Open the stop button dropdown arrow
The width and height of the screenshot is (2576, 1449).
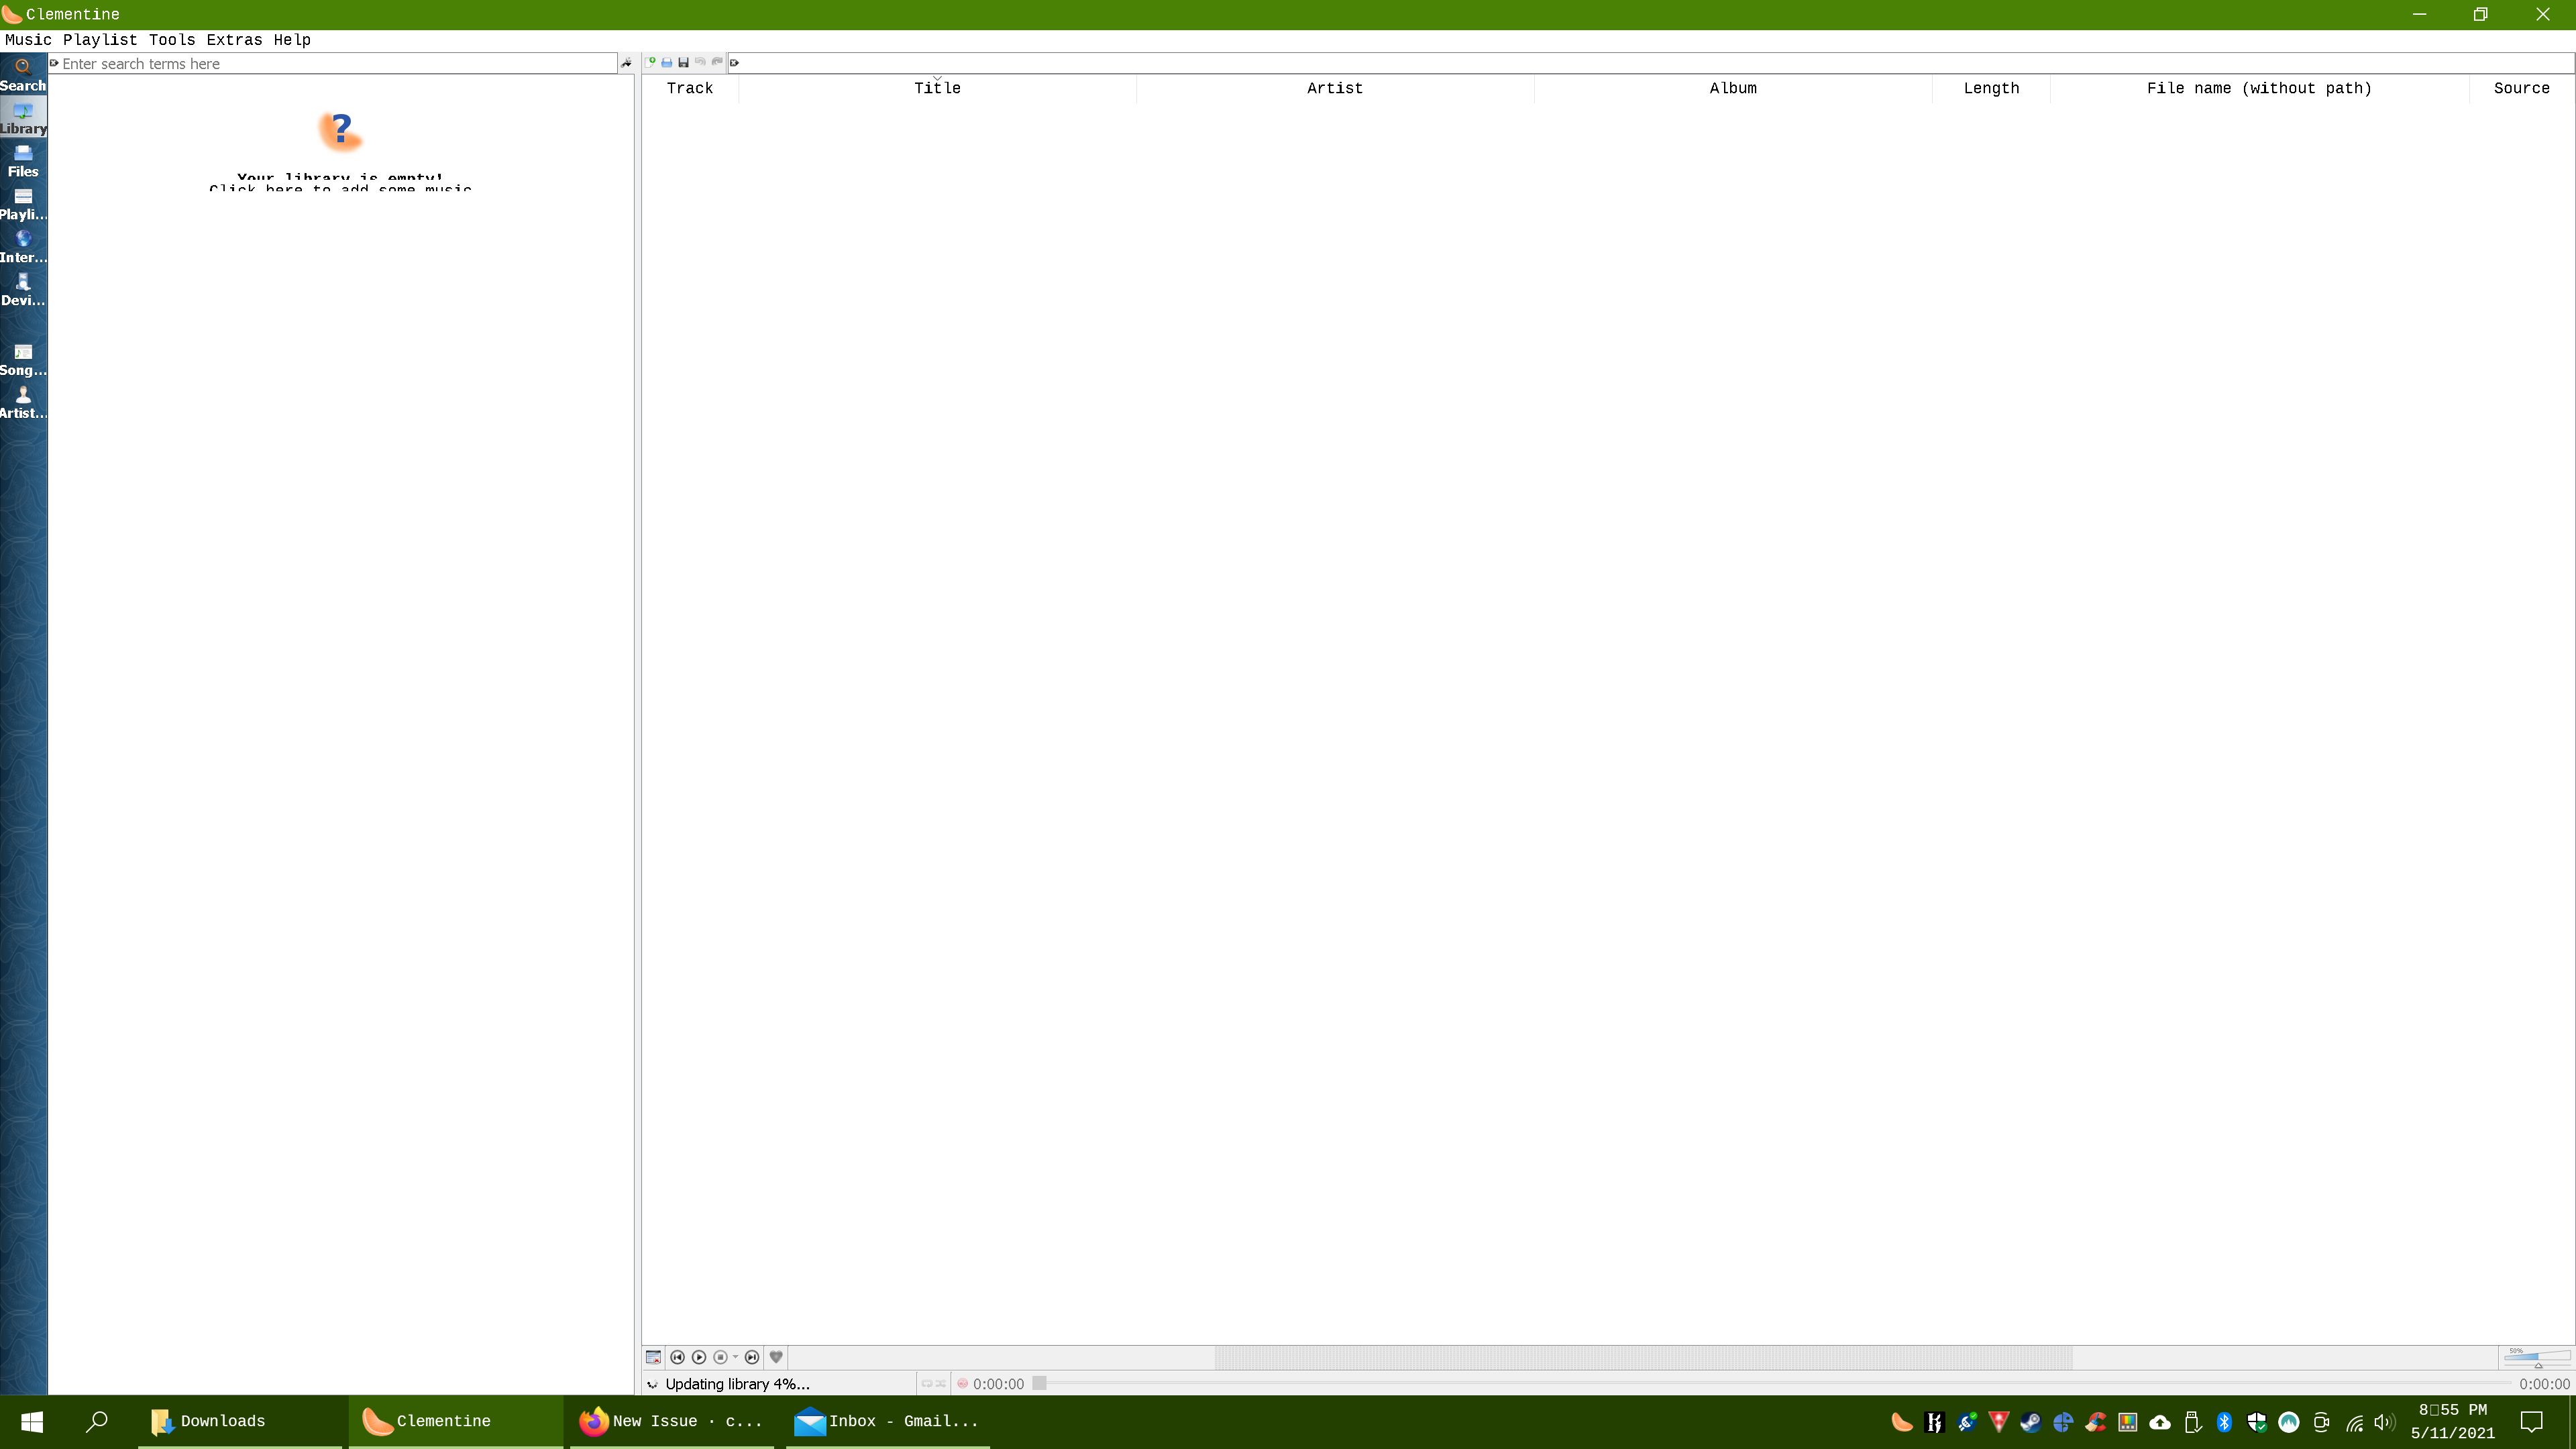[736, 1357]
